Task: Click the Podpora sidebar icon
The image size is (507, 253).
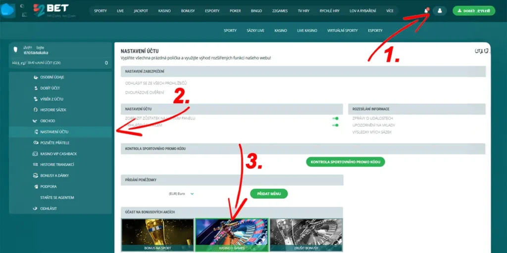Action: tap(36, 186)
